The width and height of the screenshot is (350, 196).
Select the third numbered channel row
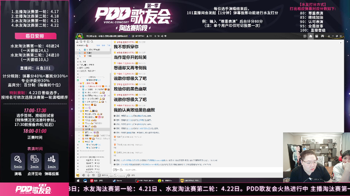(x=93, y=56)
